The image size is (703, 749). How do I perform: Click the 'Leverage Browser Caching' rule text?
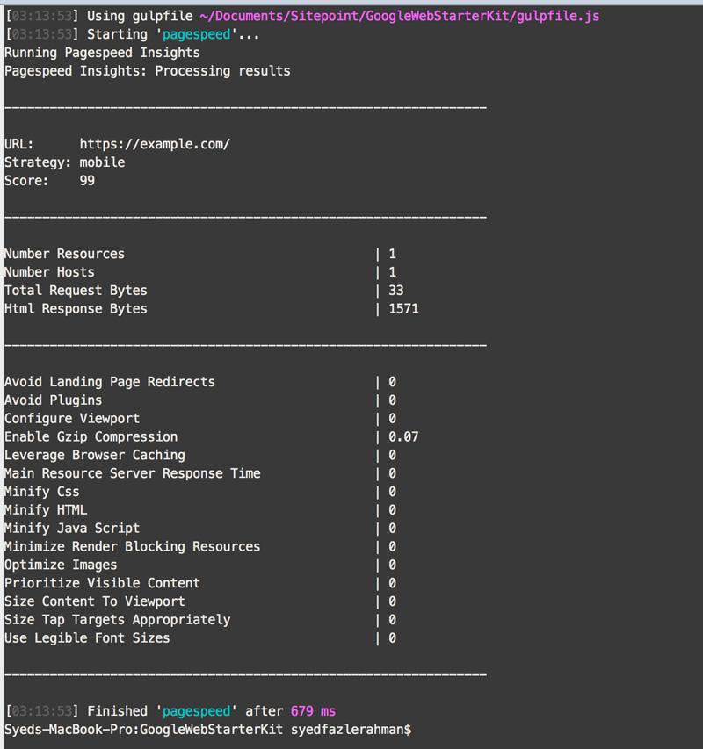tap(95, 455)
